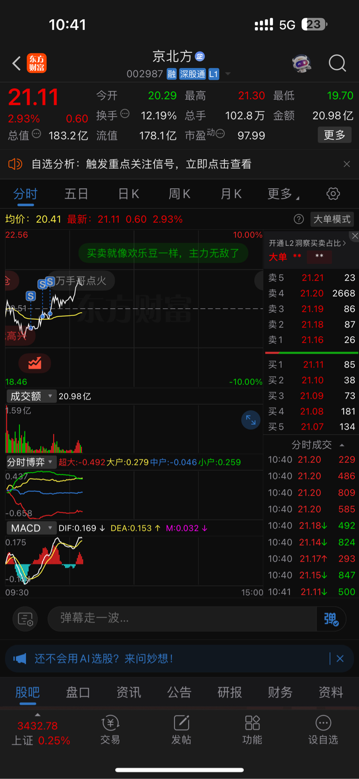The width and height of the screenshot is (359, 779).
Task: Open the 自选分析 signal notice
Action: (x=141, y=164)
